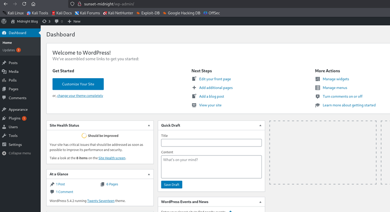Viewport: 390px width, 212px height.
Task: Click the Edit your front page icon
Action: point(194,79)
